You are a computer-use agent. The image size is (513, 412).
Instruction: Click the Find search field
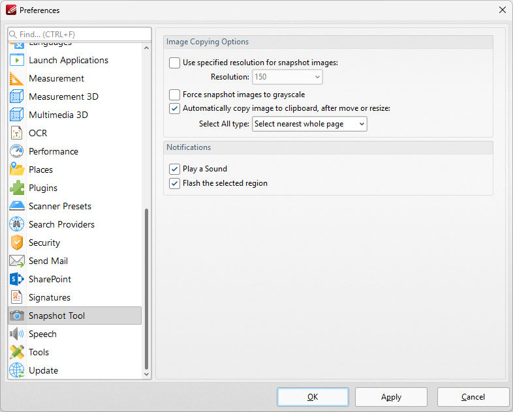[80, 35]
